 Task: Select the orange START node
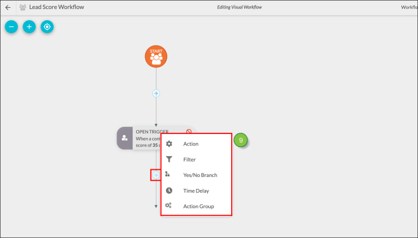pyautogui.click(x=156, y=56)
